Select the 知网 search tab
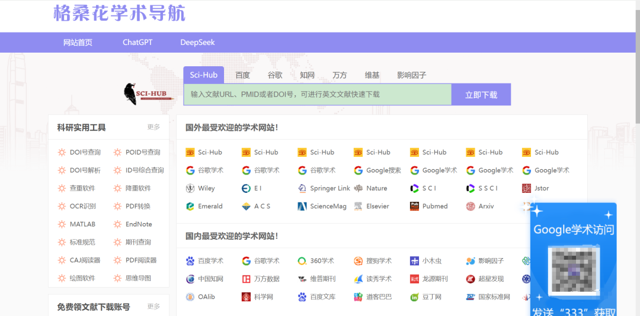Screen dimensions: 640x316 (307, 75)
